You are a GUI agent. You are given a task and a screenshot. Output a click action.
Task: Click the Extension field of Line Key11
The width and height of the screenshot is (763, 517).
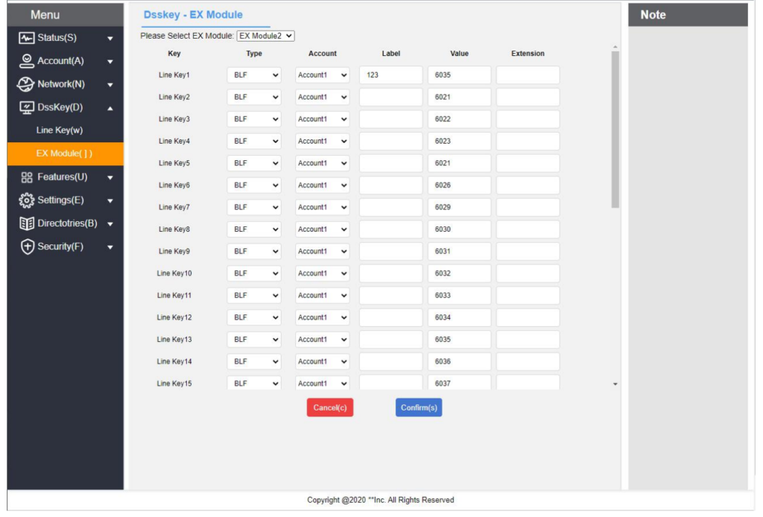(528, 296)
